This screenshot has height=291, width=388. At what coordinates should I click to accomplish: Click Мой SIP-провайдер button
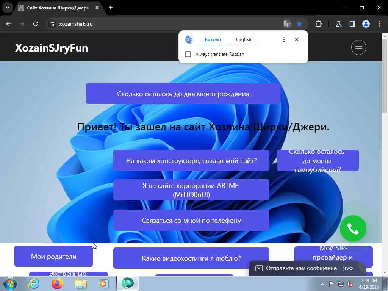coord(333,253)
